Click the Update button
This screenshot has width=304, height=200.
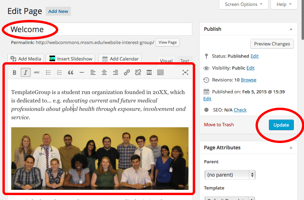point(281,125)
